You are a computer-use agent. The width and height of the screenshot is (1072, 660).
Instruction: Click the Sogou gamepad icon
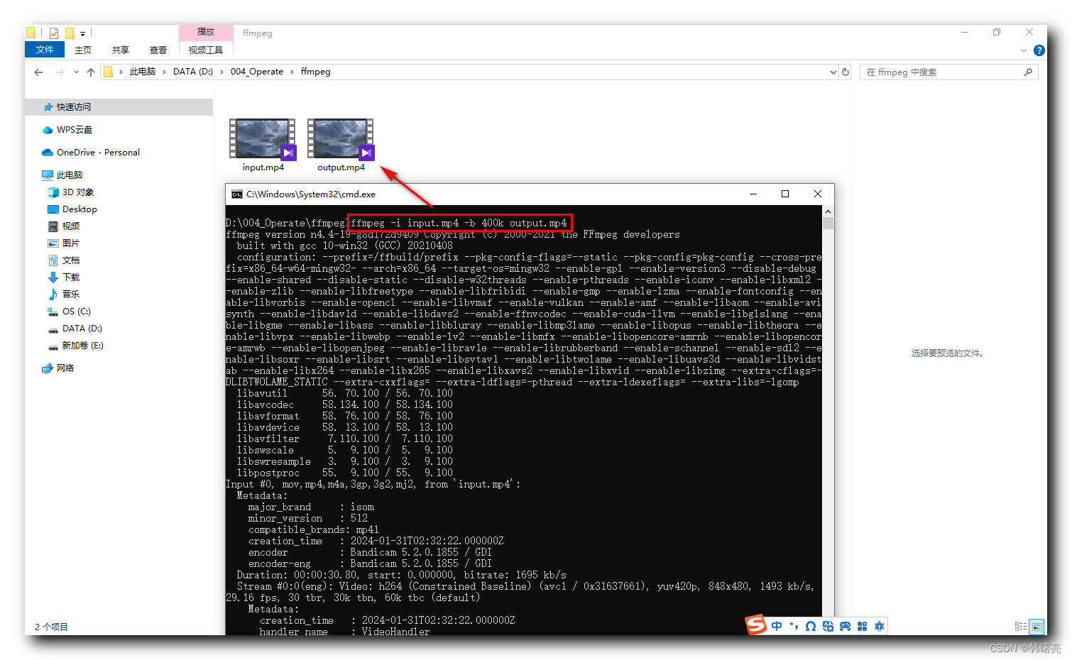point(845,626)
